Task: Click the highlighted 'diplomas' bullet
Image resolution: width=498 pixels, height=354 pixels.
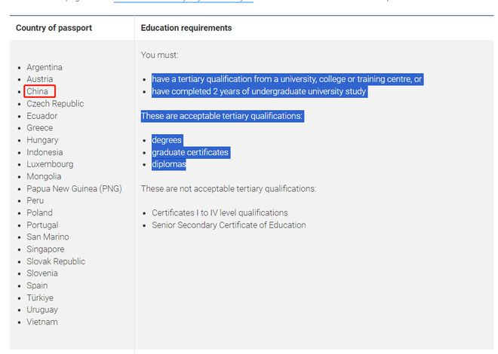Action: [168, 164]
